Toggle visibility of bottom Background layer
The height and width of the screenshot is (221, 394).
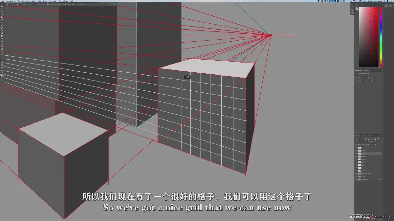356,179
